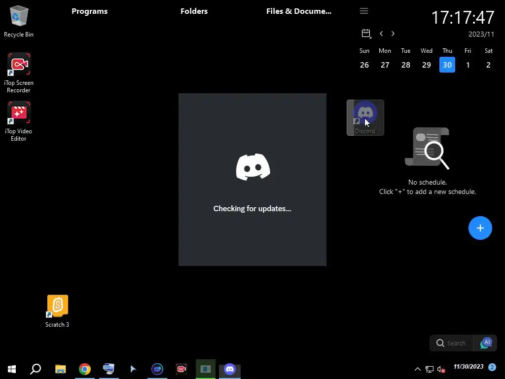
Task: Open iTop Screen Recorder in taskbar
Action: coord(181,369)
